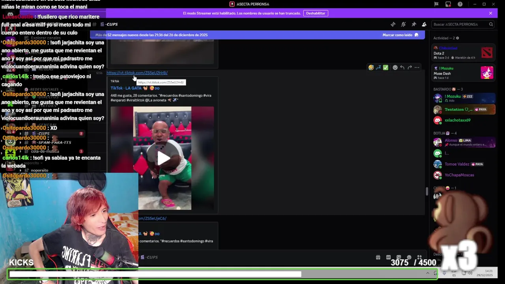Click the 52 mensajes nuevos banner text
505x284 pixels.
151,35
